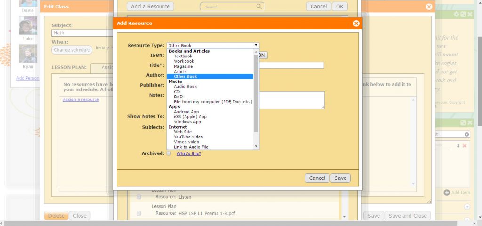Close the Edit Class dialog

pos(428,7)
